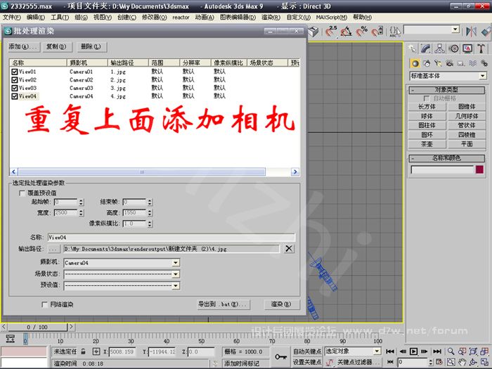Open the Create panel tab icon
This screenshot has height=369, width=492.
pyautogui.click(x=413, y=48)
